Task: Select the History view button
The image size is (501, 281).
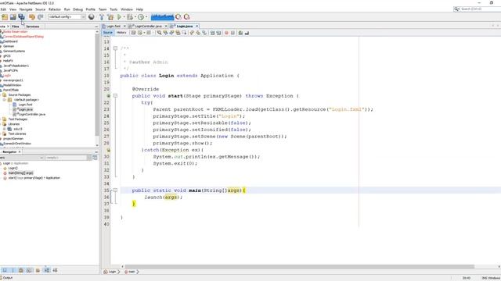Action: [121, 33]
